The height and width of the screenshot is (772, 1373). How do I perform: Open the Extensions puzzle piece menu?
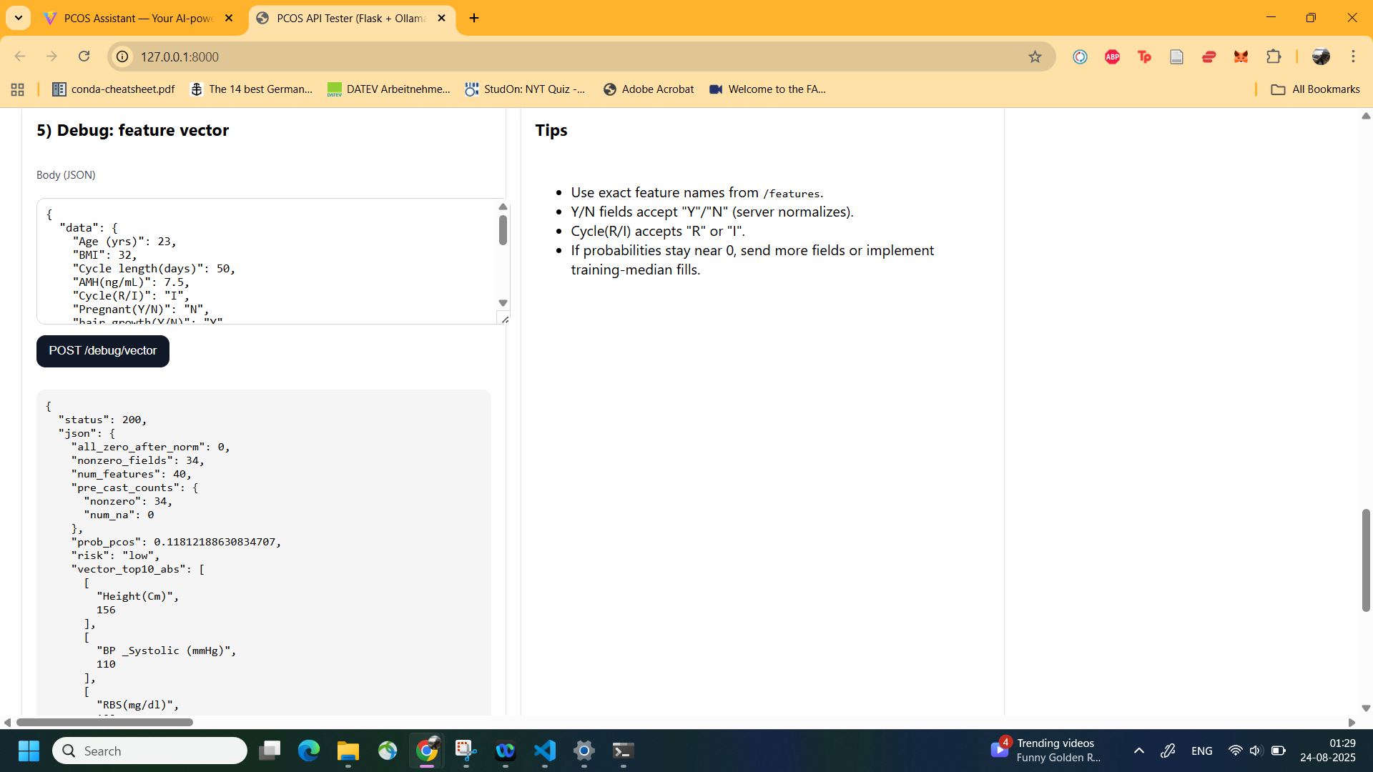[x=1274, y=56]
